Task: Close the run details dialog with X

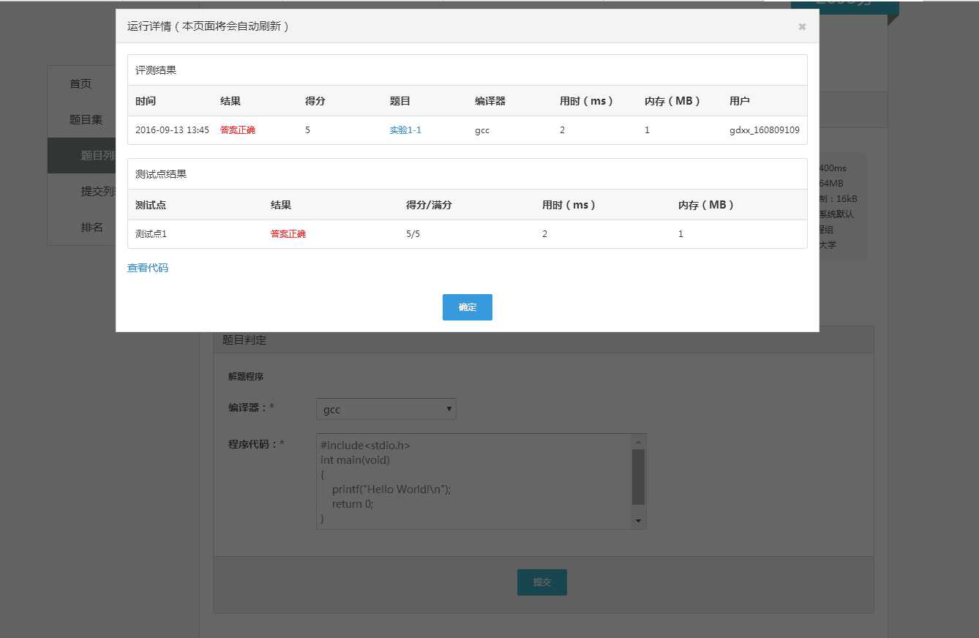Action: [x=802, y=26]
